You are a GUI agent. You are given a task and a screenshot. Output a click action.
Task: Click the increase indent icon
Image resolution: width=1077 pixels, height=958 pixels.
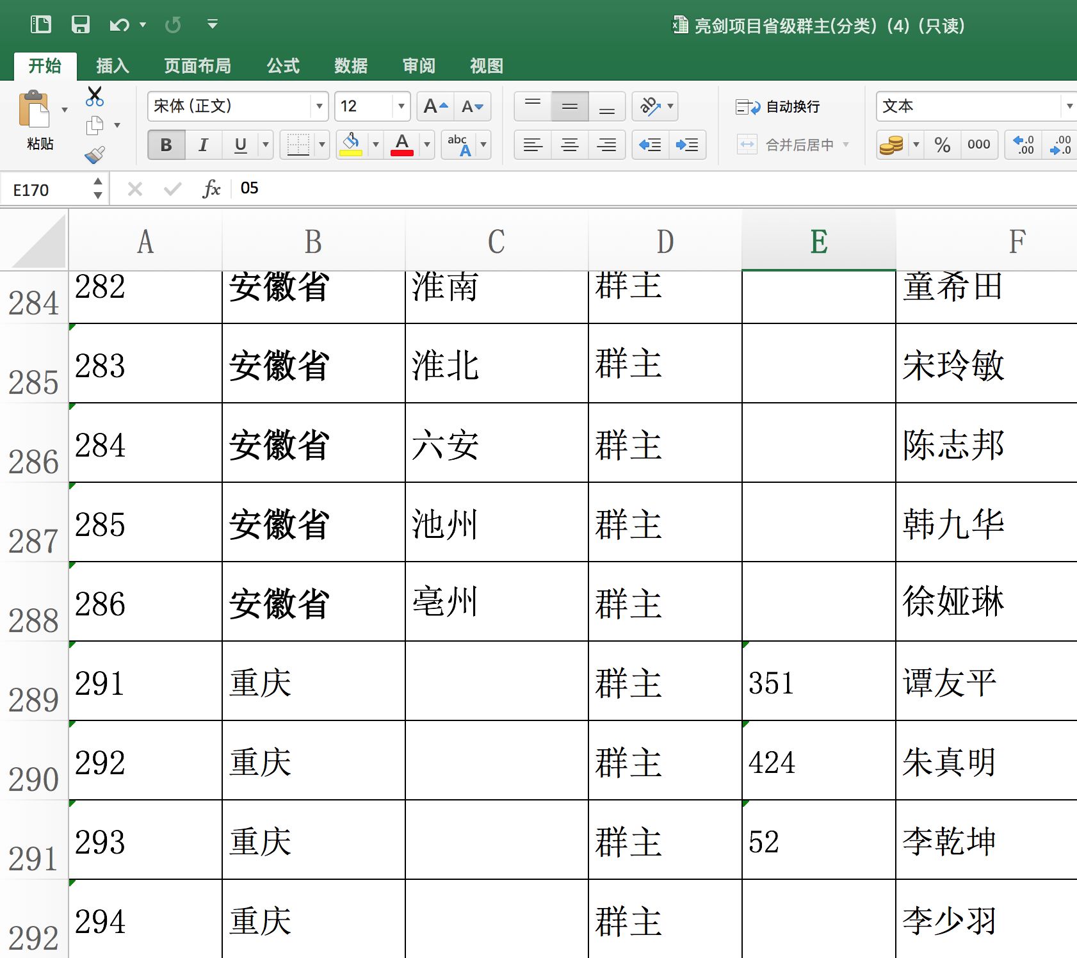[688, 145]
